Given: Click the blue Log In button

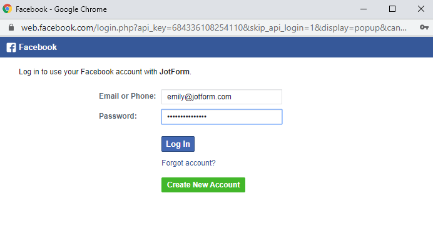Looking at the screenshot, I should (178, 144).
